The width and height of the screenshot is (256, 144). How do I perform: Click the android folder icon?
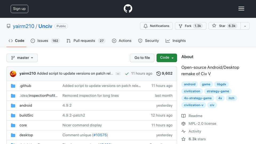(13, 106)
